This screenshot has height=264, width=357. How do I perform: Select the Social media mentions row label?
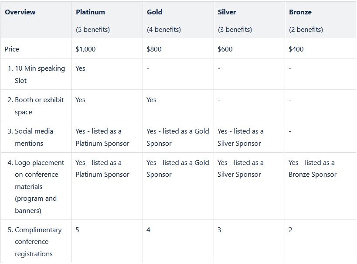click(x=34, y=137)
